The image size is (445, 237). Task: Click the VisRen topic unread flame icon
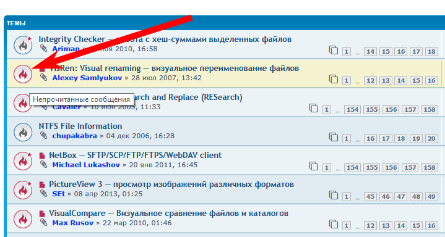tap(23, 74)
